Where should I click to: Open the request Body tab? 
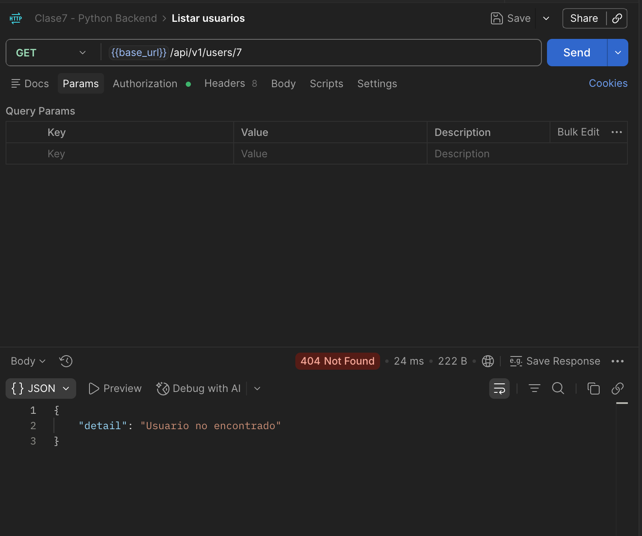283,84
